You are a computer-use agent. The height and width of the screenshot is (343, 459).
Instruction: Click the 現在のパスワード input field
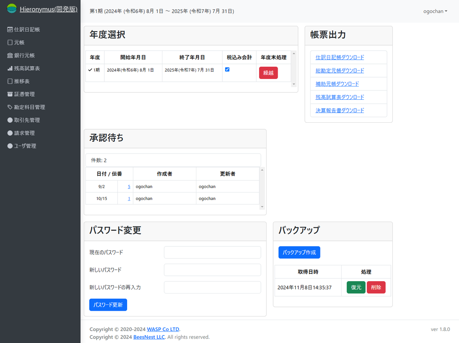(x=212, y=253)
